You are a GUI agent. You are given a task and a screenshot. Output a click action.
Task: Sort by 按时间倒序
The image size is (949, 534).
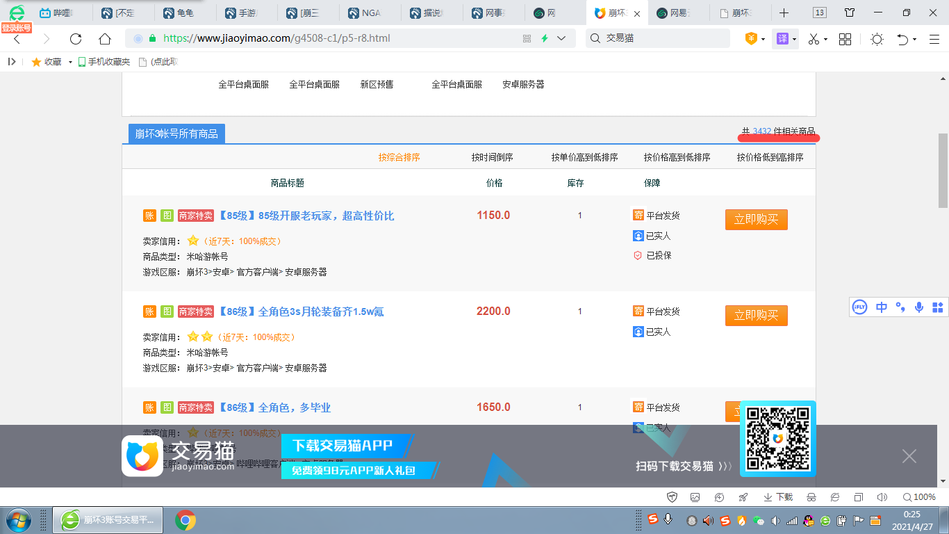point(493,158)
